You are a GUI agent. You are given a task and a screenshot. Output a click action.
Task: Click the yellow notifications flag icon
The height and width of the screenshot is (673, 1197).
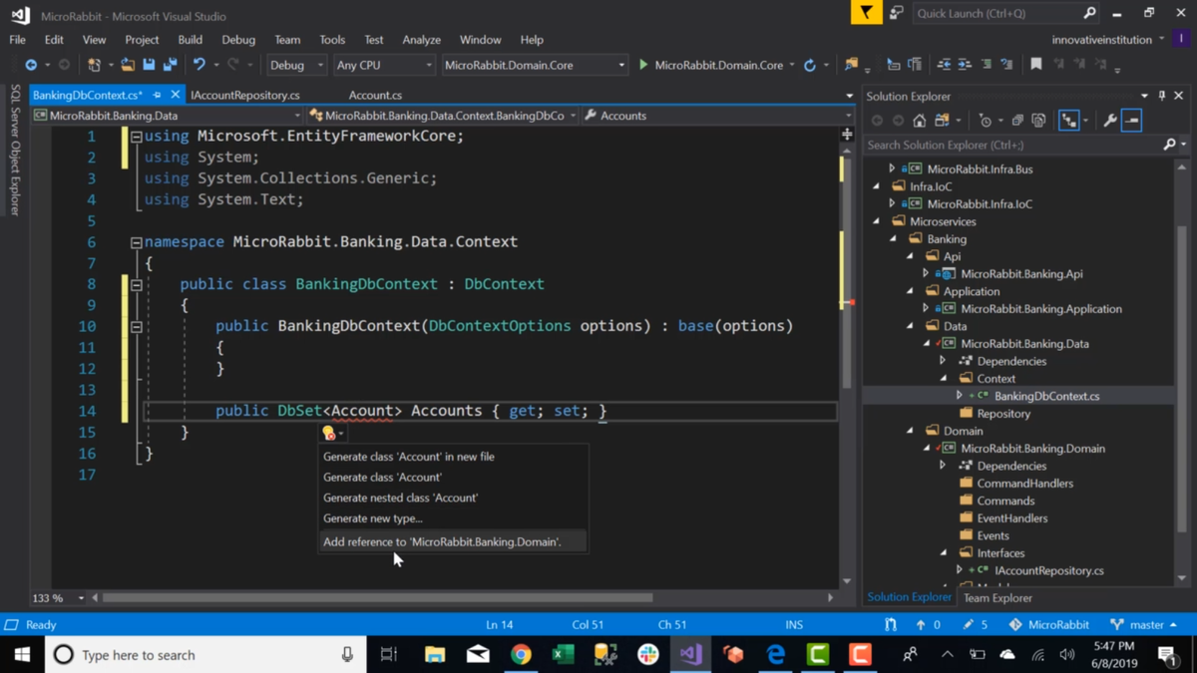[866, 13]
